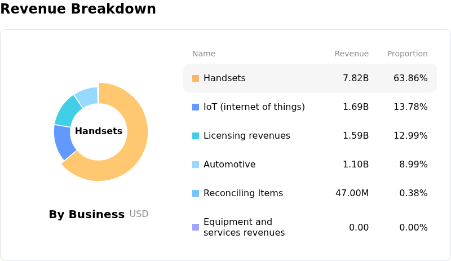The image size is (451, 261).
Task: Select the Automotive row label
Action: (x=229, y=165)
